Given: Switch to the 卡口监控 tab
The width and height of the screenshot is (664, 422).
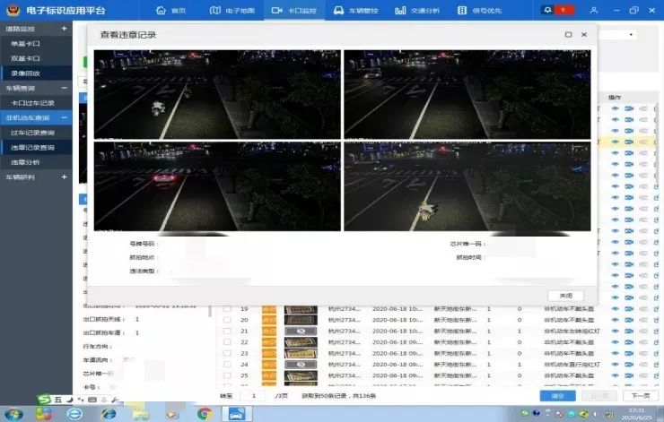Looking at the screenshot, I should 294,11.
